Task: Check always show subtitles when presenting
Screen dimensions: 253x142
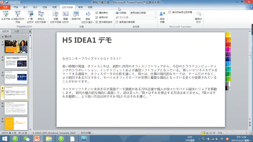Action: click(x=170, y=12)
